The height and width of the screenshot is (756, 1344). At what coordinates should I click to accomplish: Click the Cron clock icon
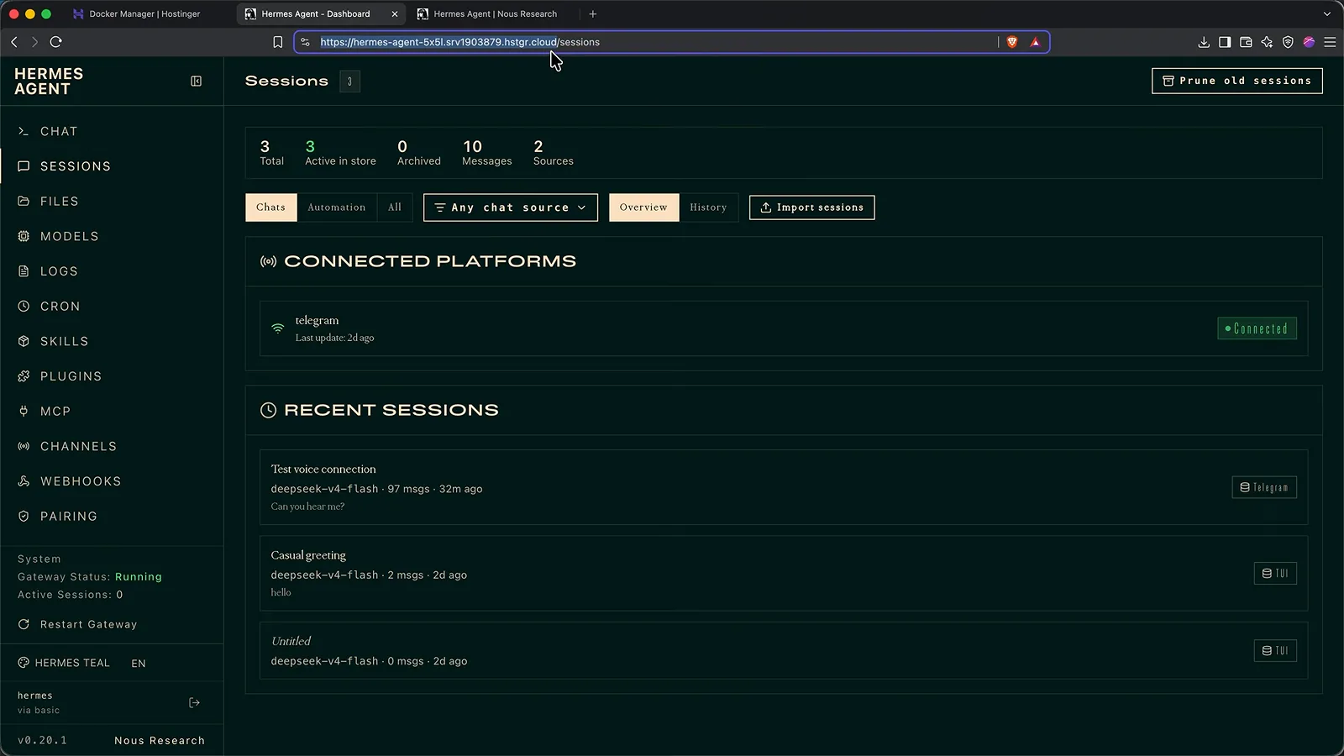pos(24,307)
